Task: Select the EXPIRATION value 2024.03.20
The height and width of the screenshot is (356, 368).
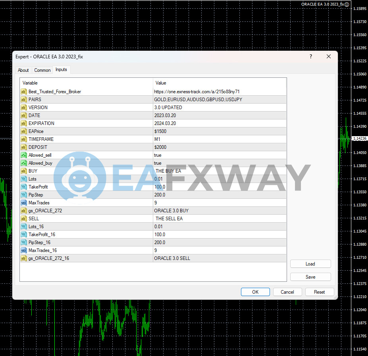Action: [x=165, y=123]
